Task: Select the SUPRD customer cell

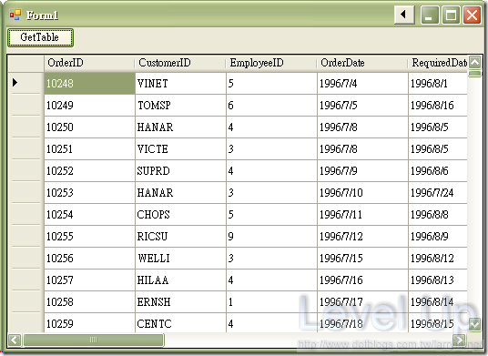Action: tap(181, 171)
